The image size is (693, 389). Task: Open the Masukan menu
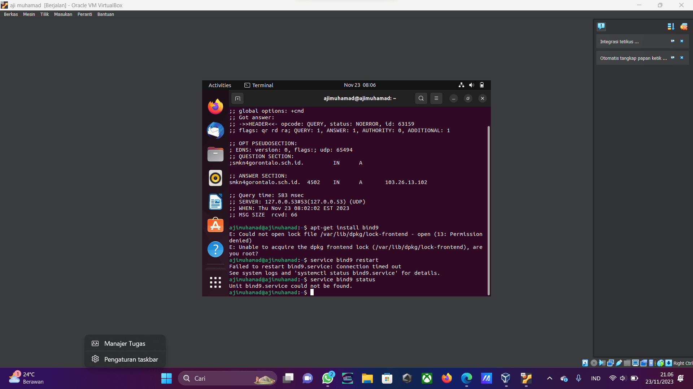tap(63, 14)
